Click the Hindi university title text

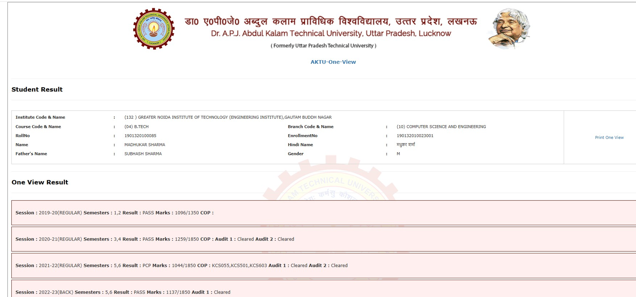(x=330, y=21)
